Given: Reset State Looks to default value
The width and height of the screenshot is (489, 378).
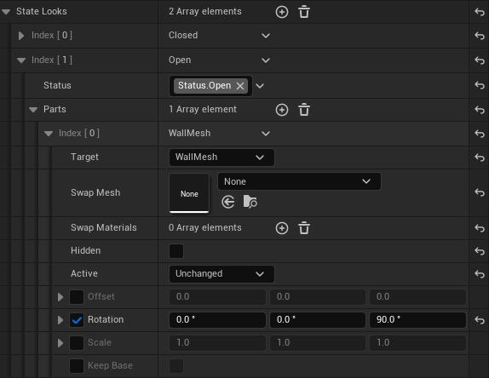Looking at the screenshot, I should (x=480, y=12).
